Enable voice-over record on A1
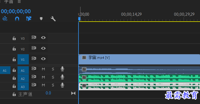The height and width of the screenshot is (104, 200). [62, 69]
